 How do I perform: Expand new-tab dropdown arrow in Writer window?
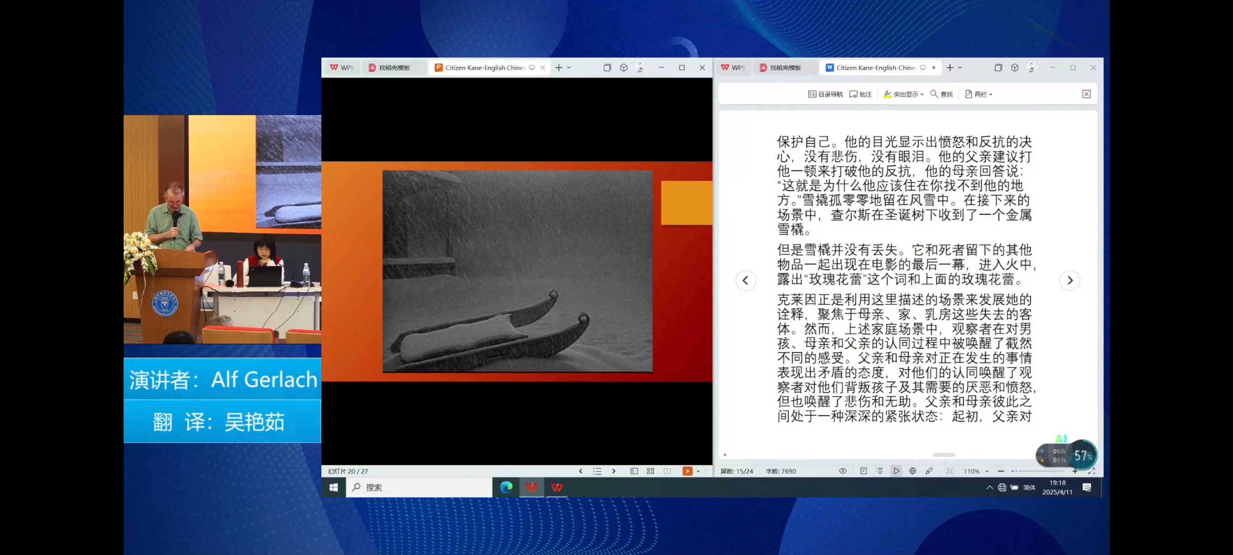(x=960, y=67)
